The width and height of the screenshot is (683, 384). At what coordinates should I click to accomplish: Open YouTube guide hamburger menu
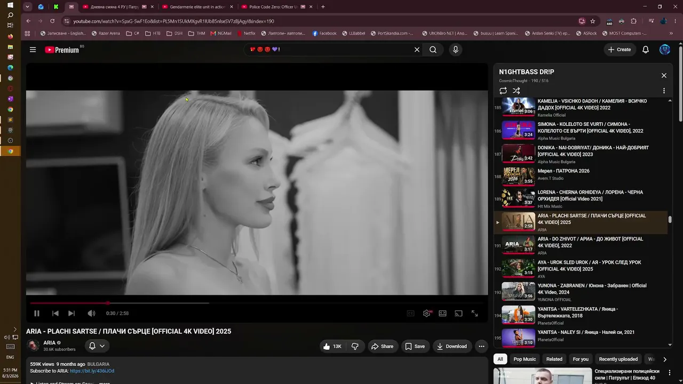[33, 50]
